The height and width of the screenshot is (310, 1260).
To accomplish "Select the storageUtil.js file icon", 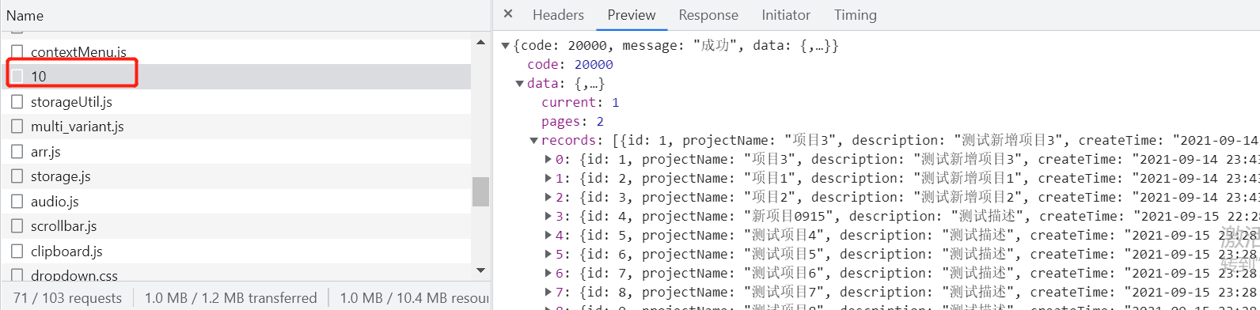I will click(17, 101).
